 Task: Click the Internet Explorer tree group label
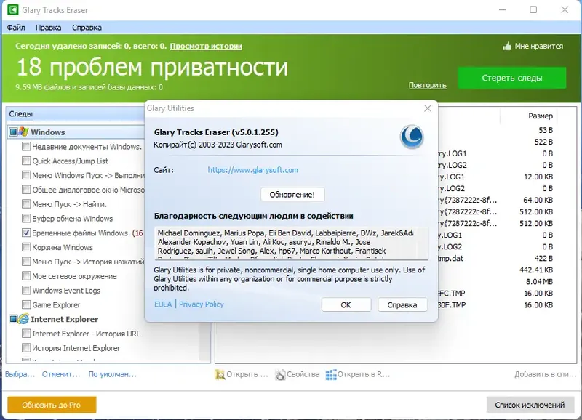click(x=65, y=319)
